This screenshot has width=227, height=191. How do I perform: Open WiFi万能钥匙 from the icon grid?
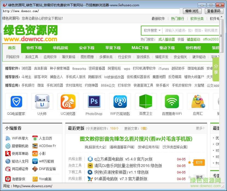tap(120, 101)
